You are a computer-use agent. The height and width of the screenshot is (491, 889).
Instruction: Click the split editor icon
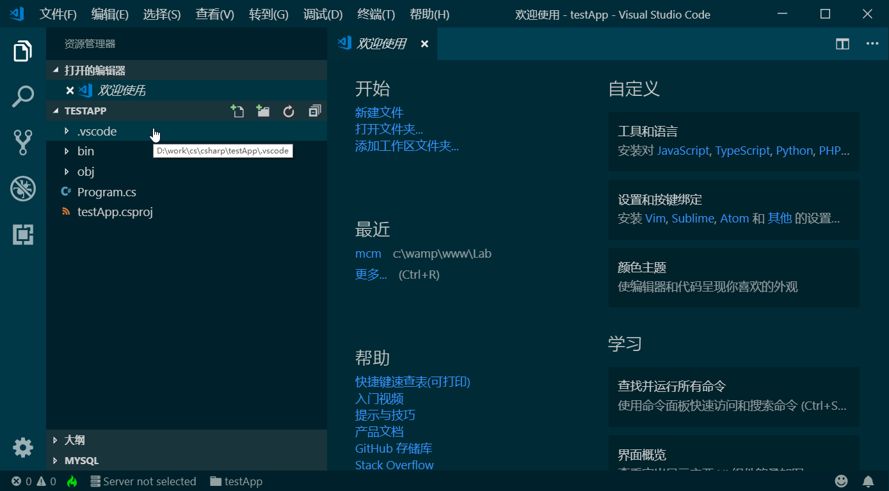842,44
